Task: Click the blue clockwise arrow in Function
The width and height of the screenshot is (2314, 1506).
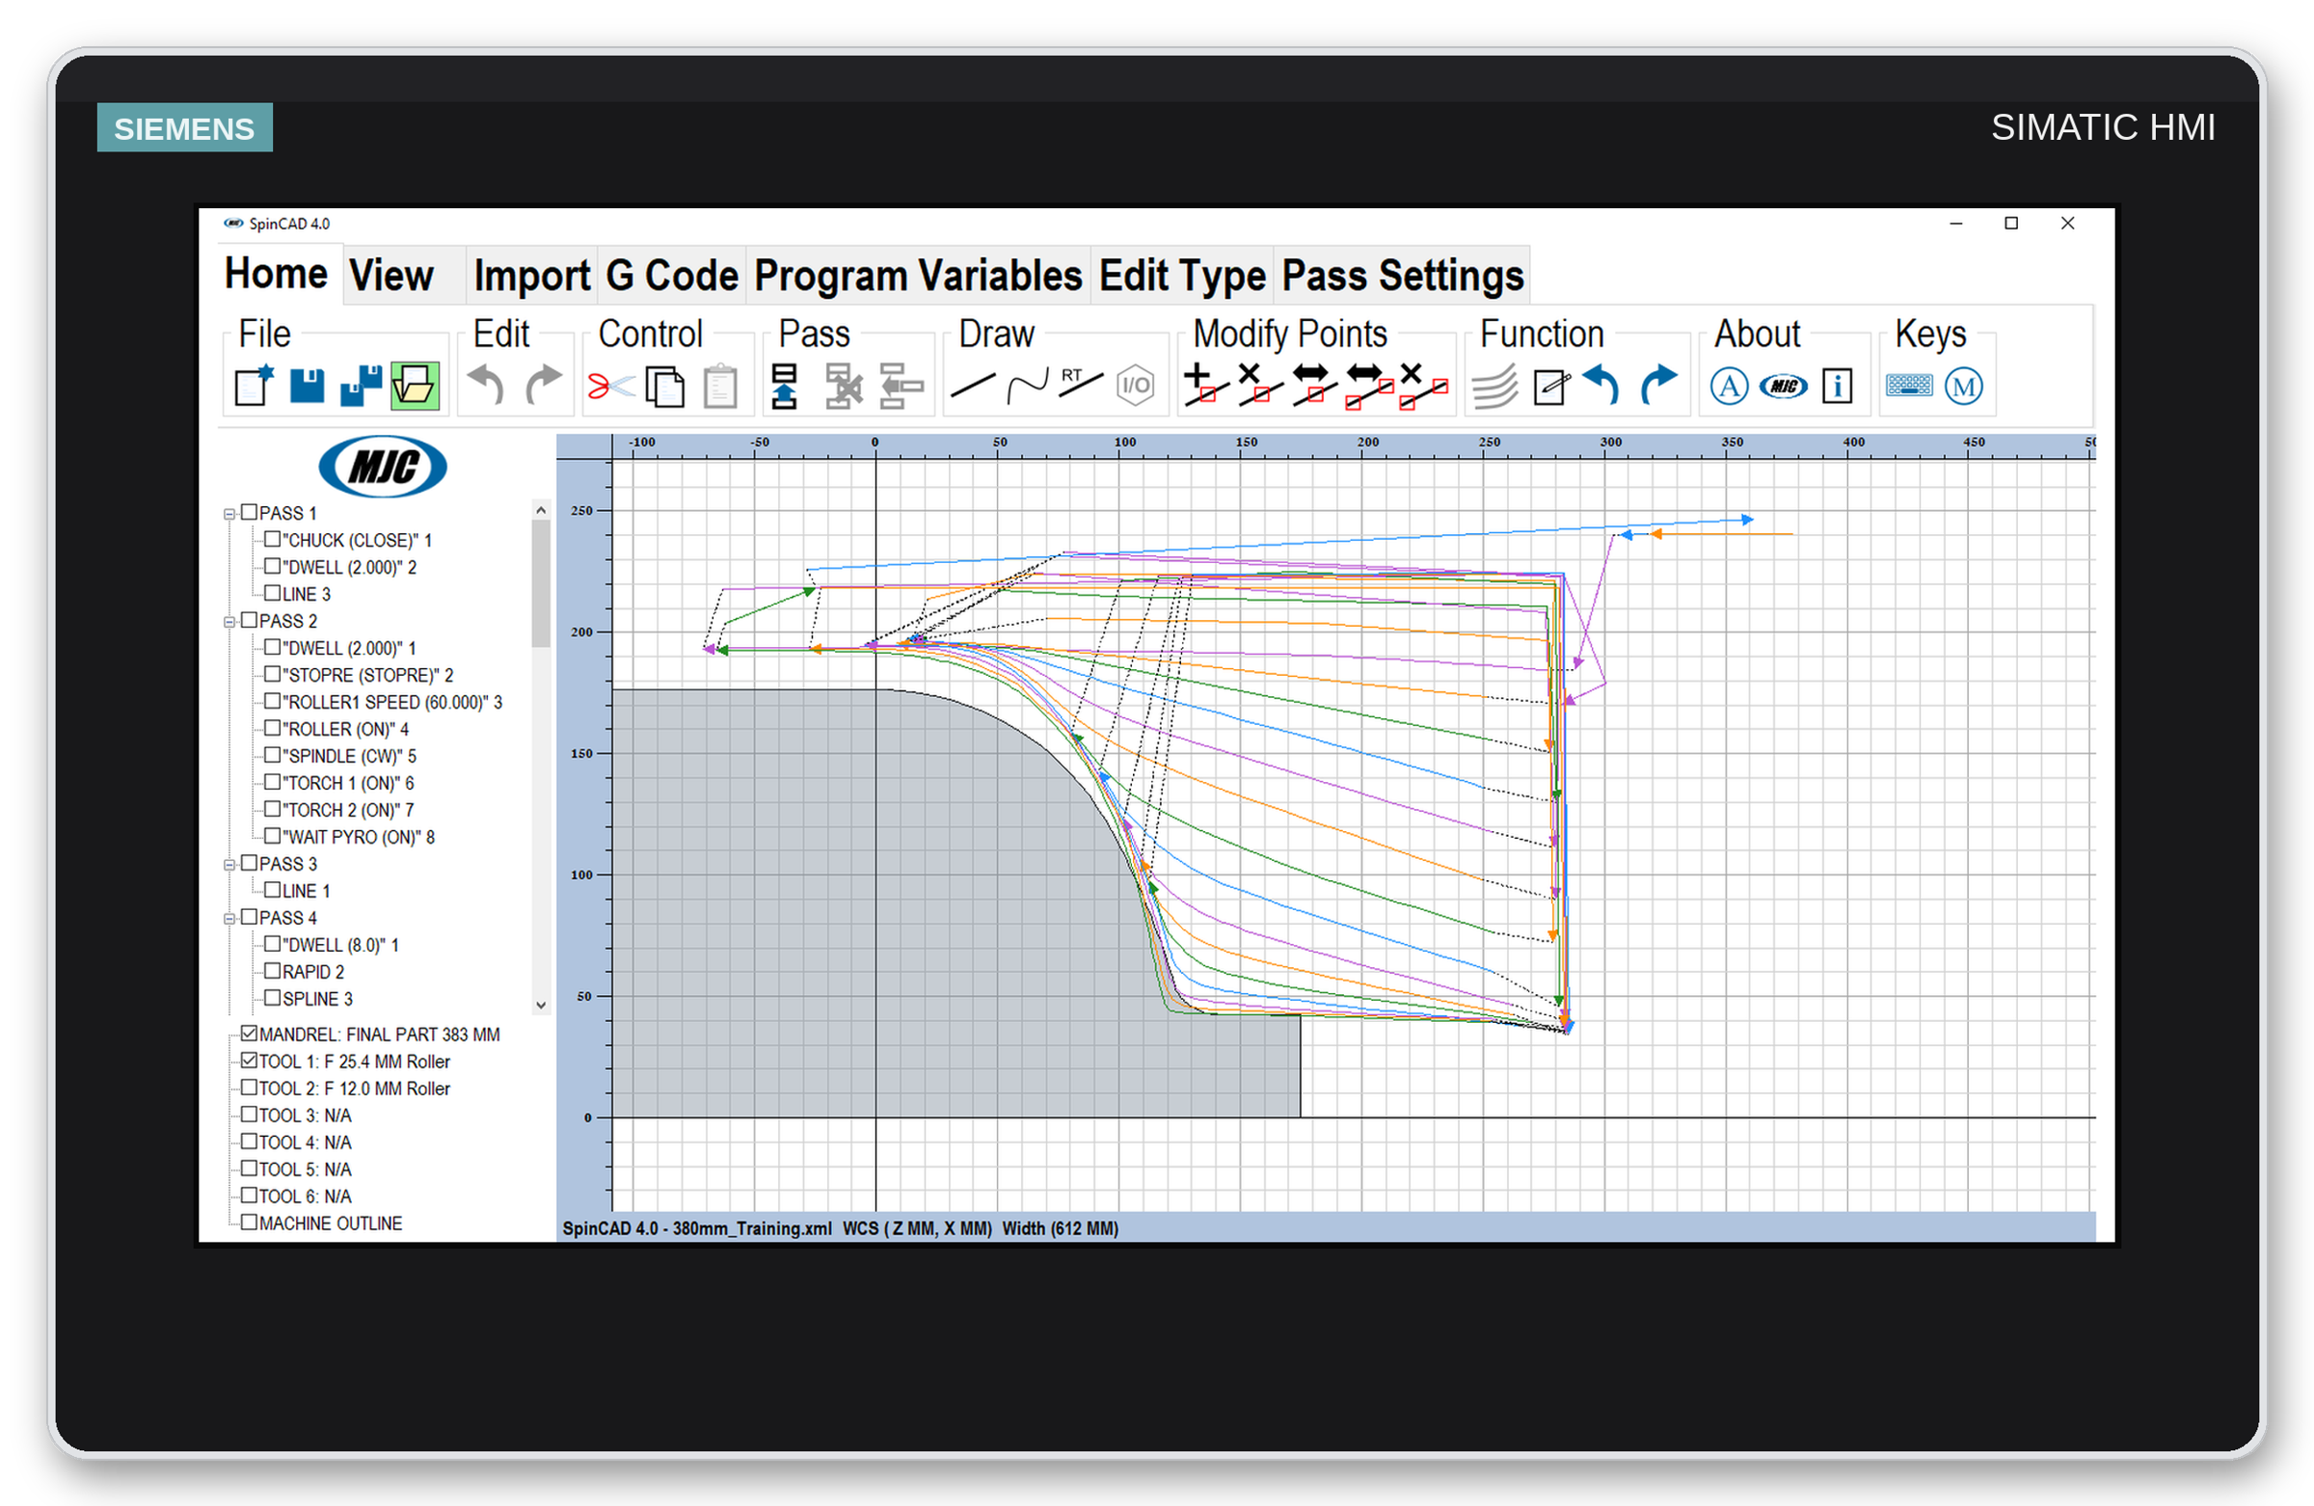Action: (x=1658, y=385)
